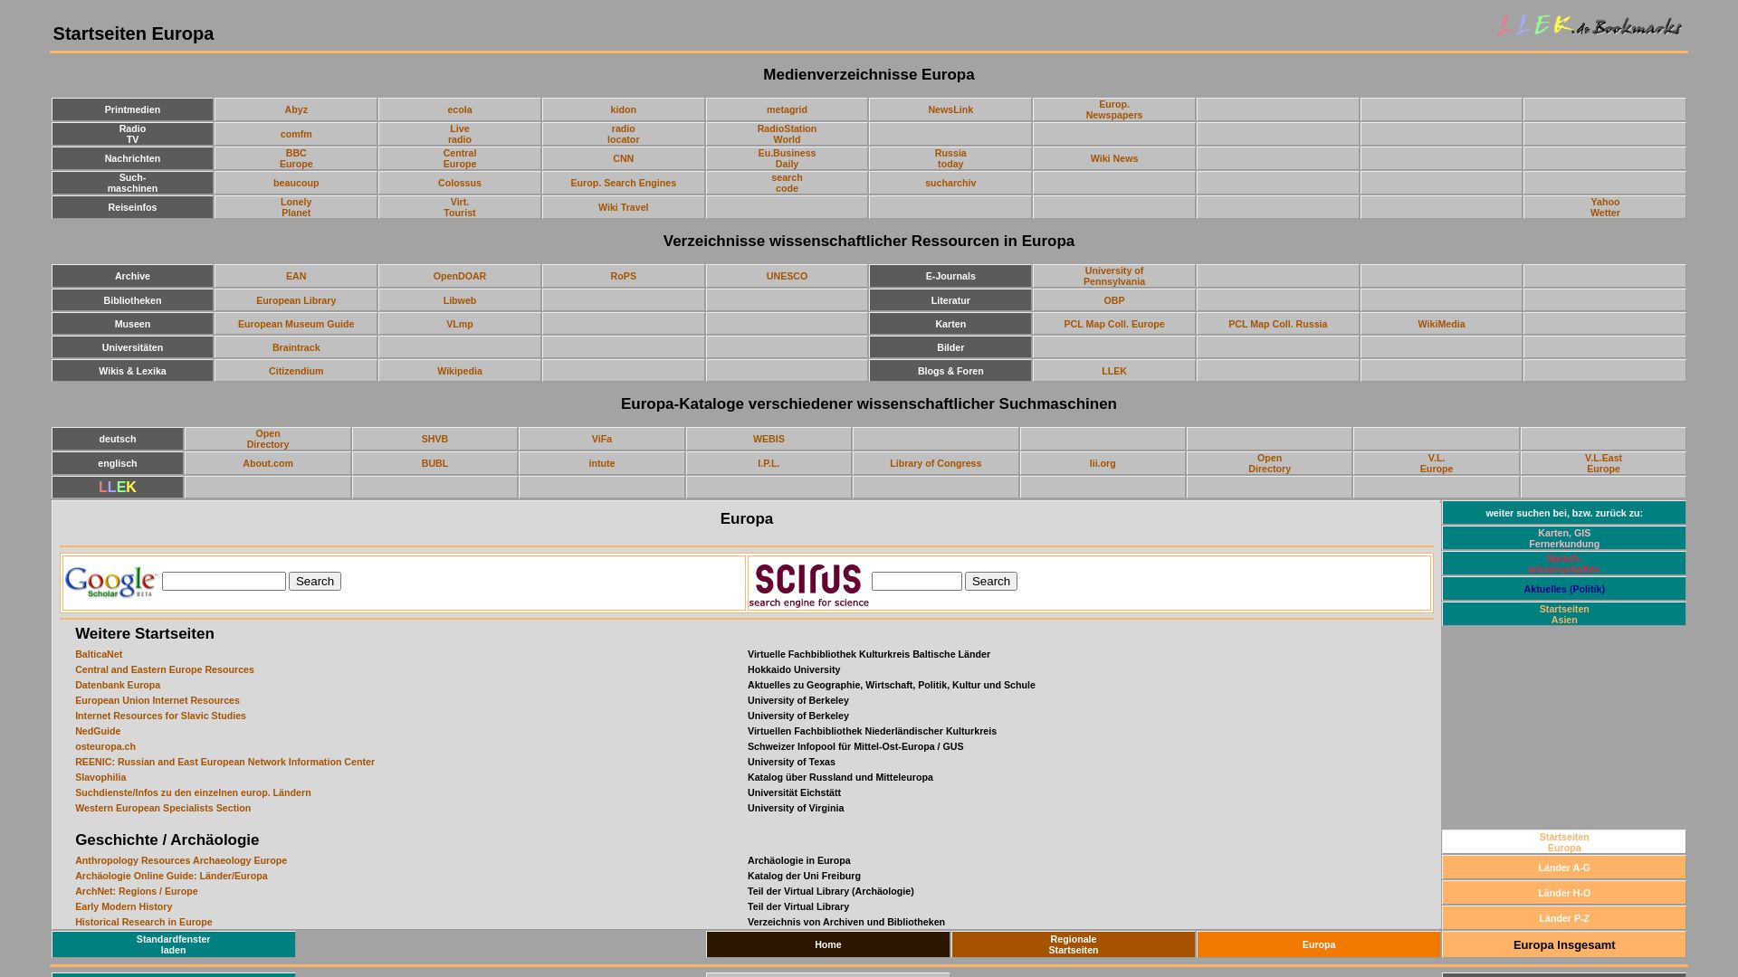The width and height of the screenshot is (1738, 977).
Task: Click the orange Europa bottom bar button
Action: (x=1319, y=944)
